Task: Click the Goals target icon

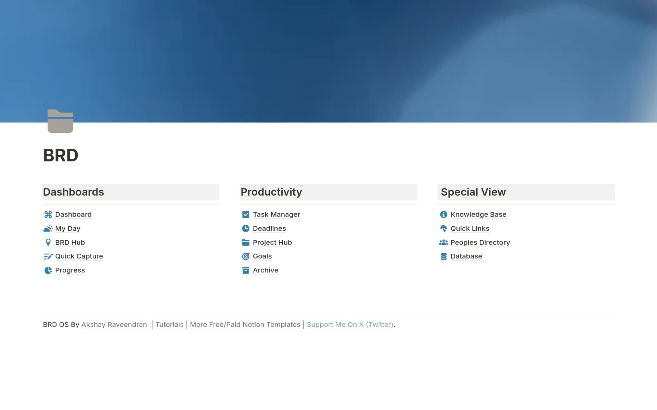Action: (245, 256)
